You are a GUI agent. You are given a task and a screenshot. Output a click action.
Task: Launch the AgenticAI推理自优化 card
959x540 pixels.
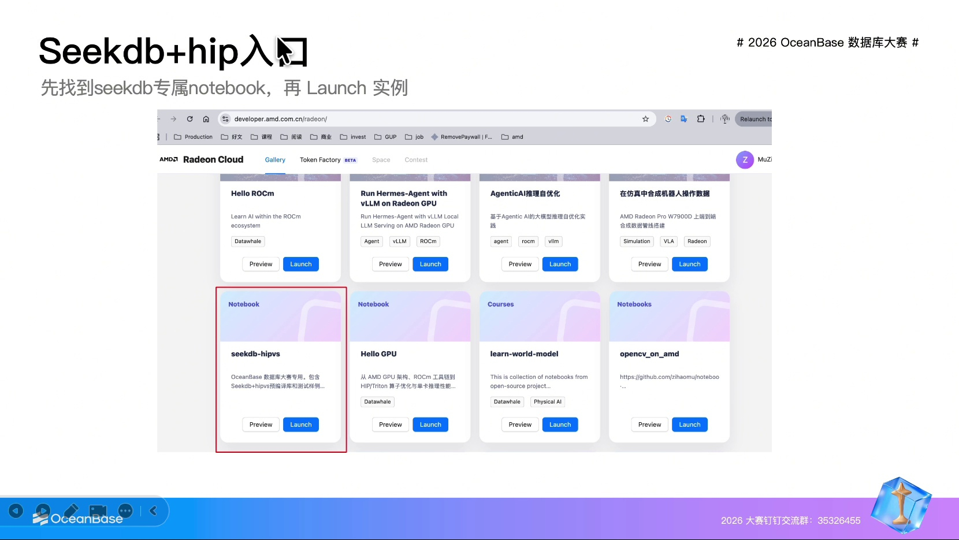(560, 264)
